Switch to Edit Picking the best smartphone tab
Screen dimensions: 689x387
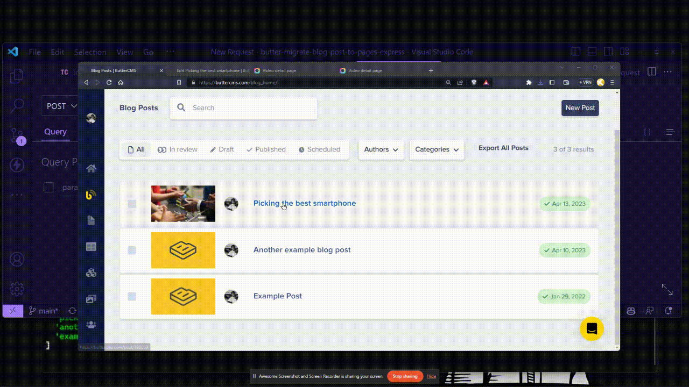pyautogui.click(x=211, y=70)
